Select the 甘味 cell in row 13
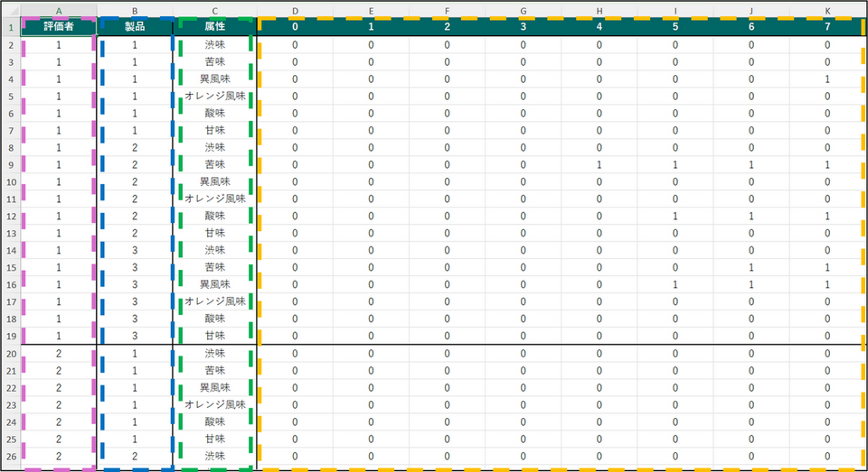 tap(215, 233)
